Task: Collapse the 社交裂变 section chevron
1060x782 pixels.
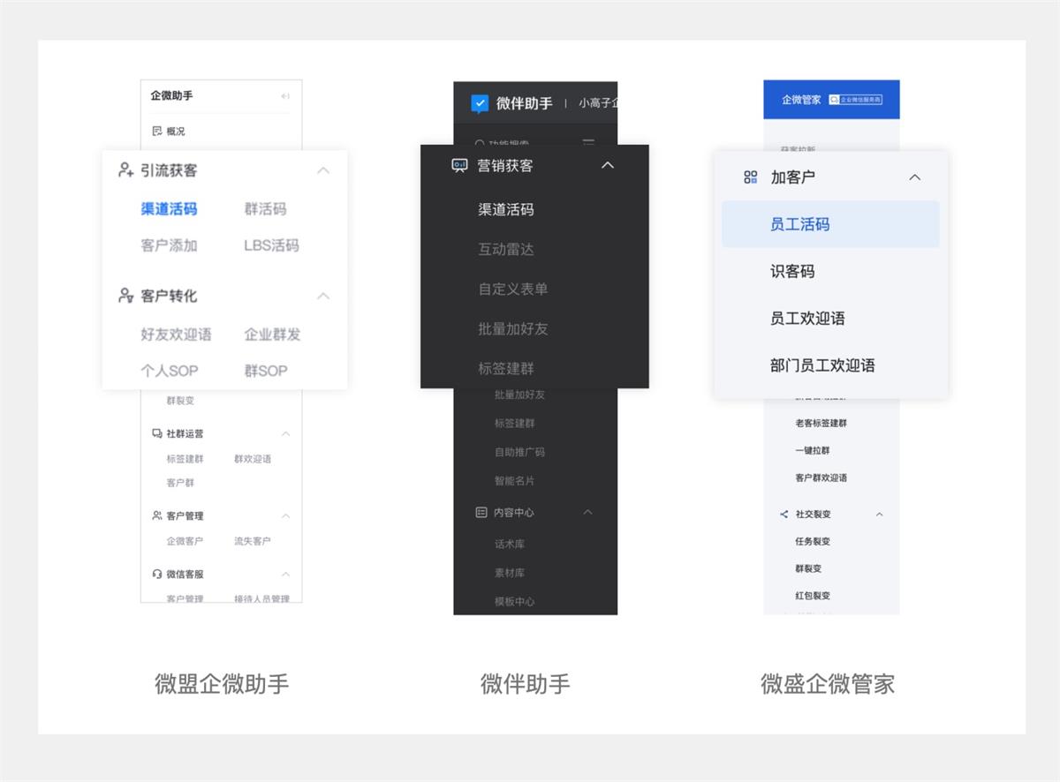Action: [x=879, y=514]
